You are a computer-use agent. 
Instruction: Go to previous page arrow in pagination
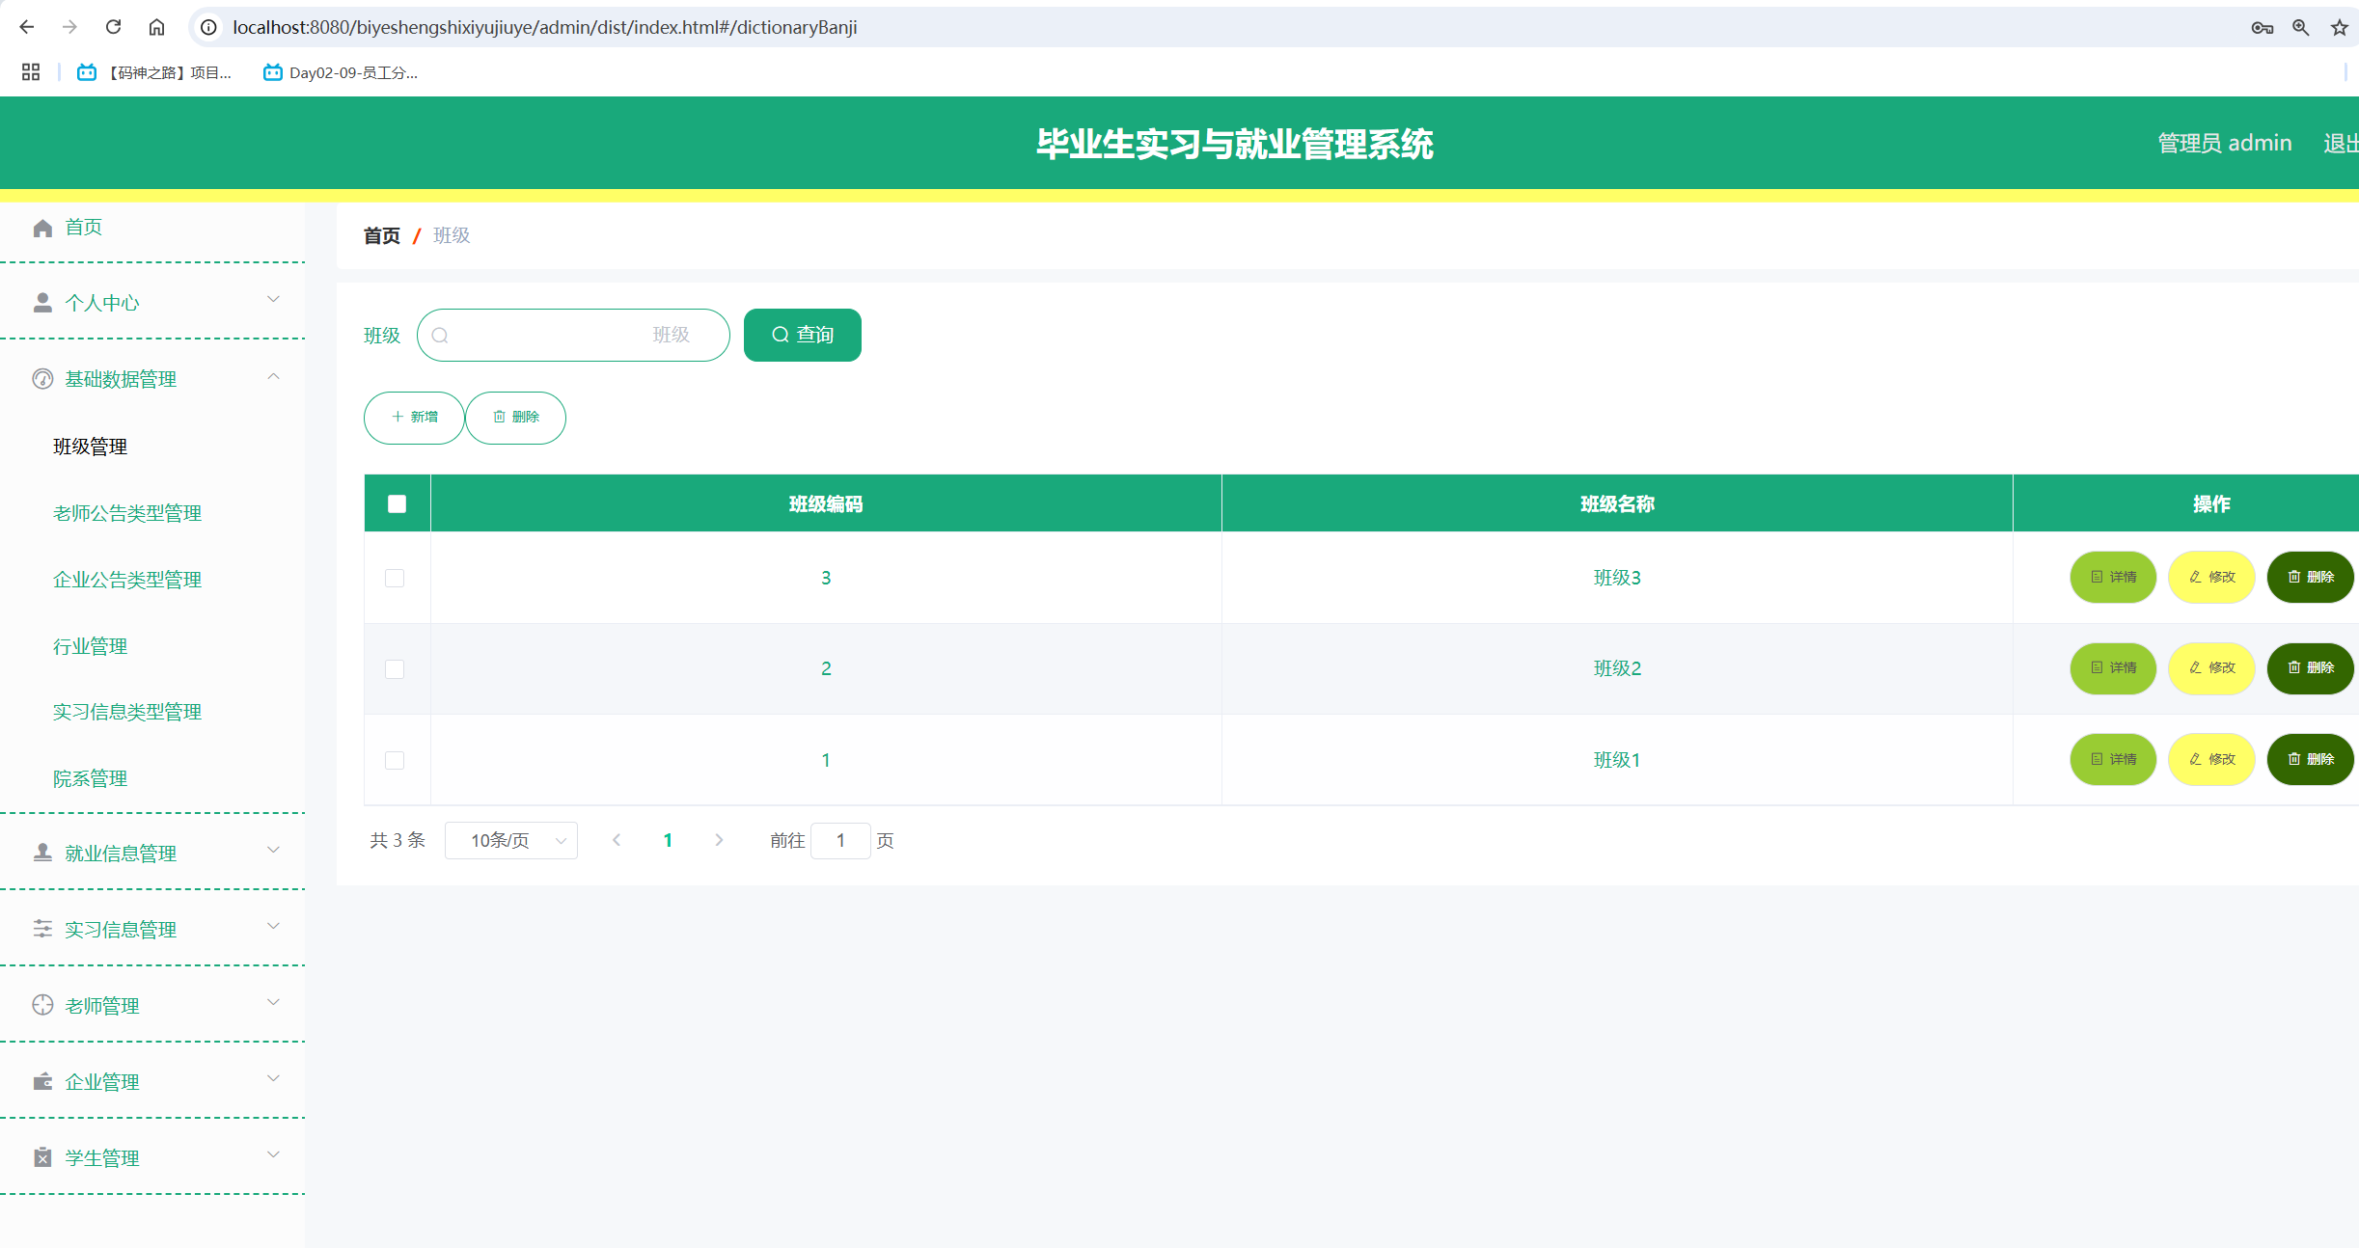(617, 840)
